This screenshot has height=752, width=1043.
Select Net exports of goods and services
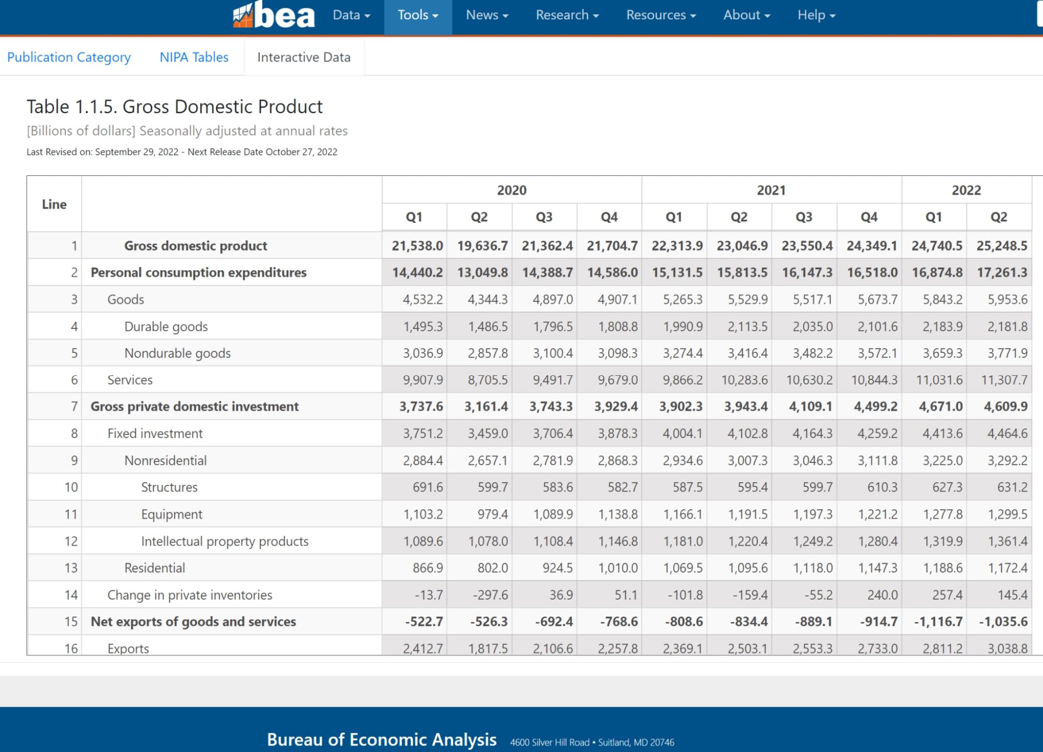(x=193, y=622)
